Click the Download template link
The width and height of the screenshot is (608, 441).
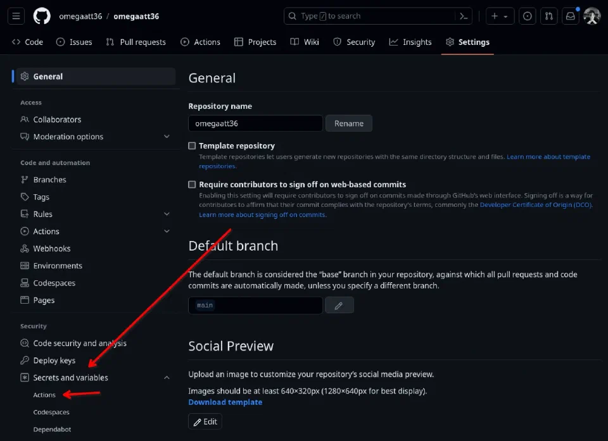pyautogui.click(x=225, y=402)
